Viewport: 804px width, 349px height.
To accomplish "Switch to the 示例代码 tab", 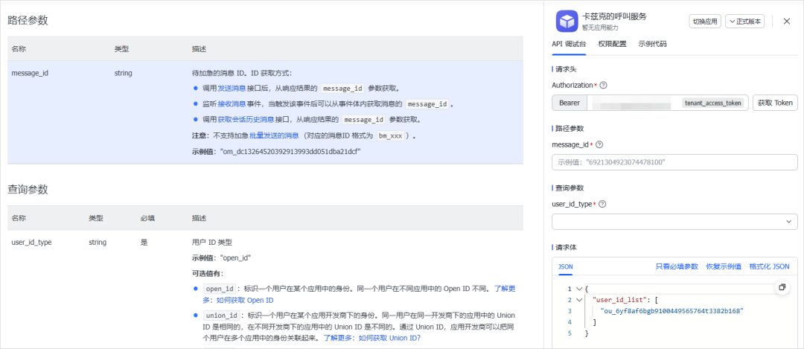I will (x=652, y=44).
